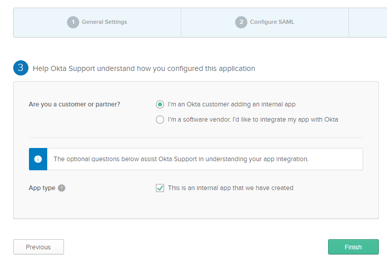Click the blue step 3 badge
Image resolution: width=387 pixels, height=262 pixels.
pyautogui.click(x=21, y=68)
